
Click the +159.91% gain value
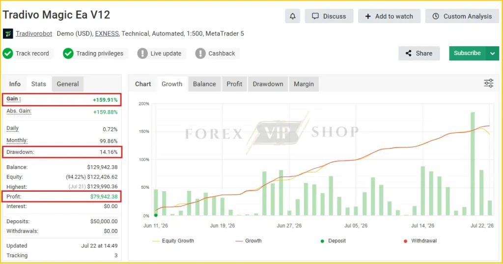click(x=105, y=100)
